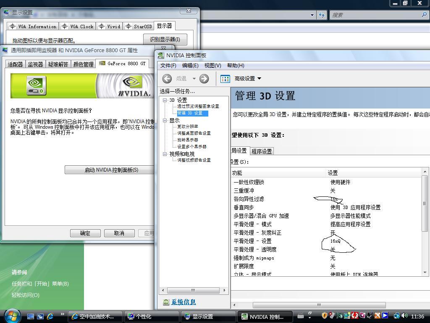Click the 11:36 taskbar clock
The width and height of the screenshot is (430, 323).
(417, 316)
